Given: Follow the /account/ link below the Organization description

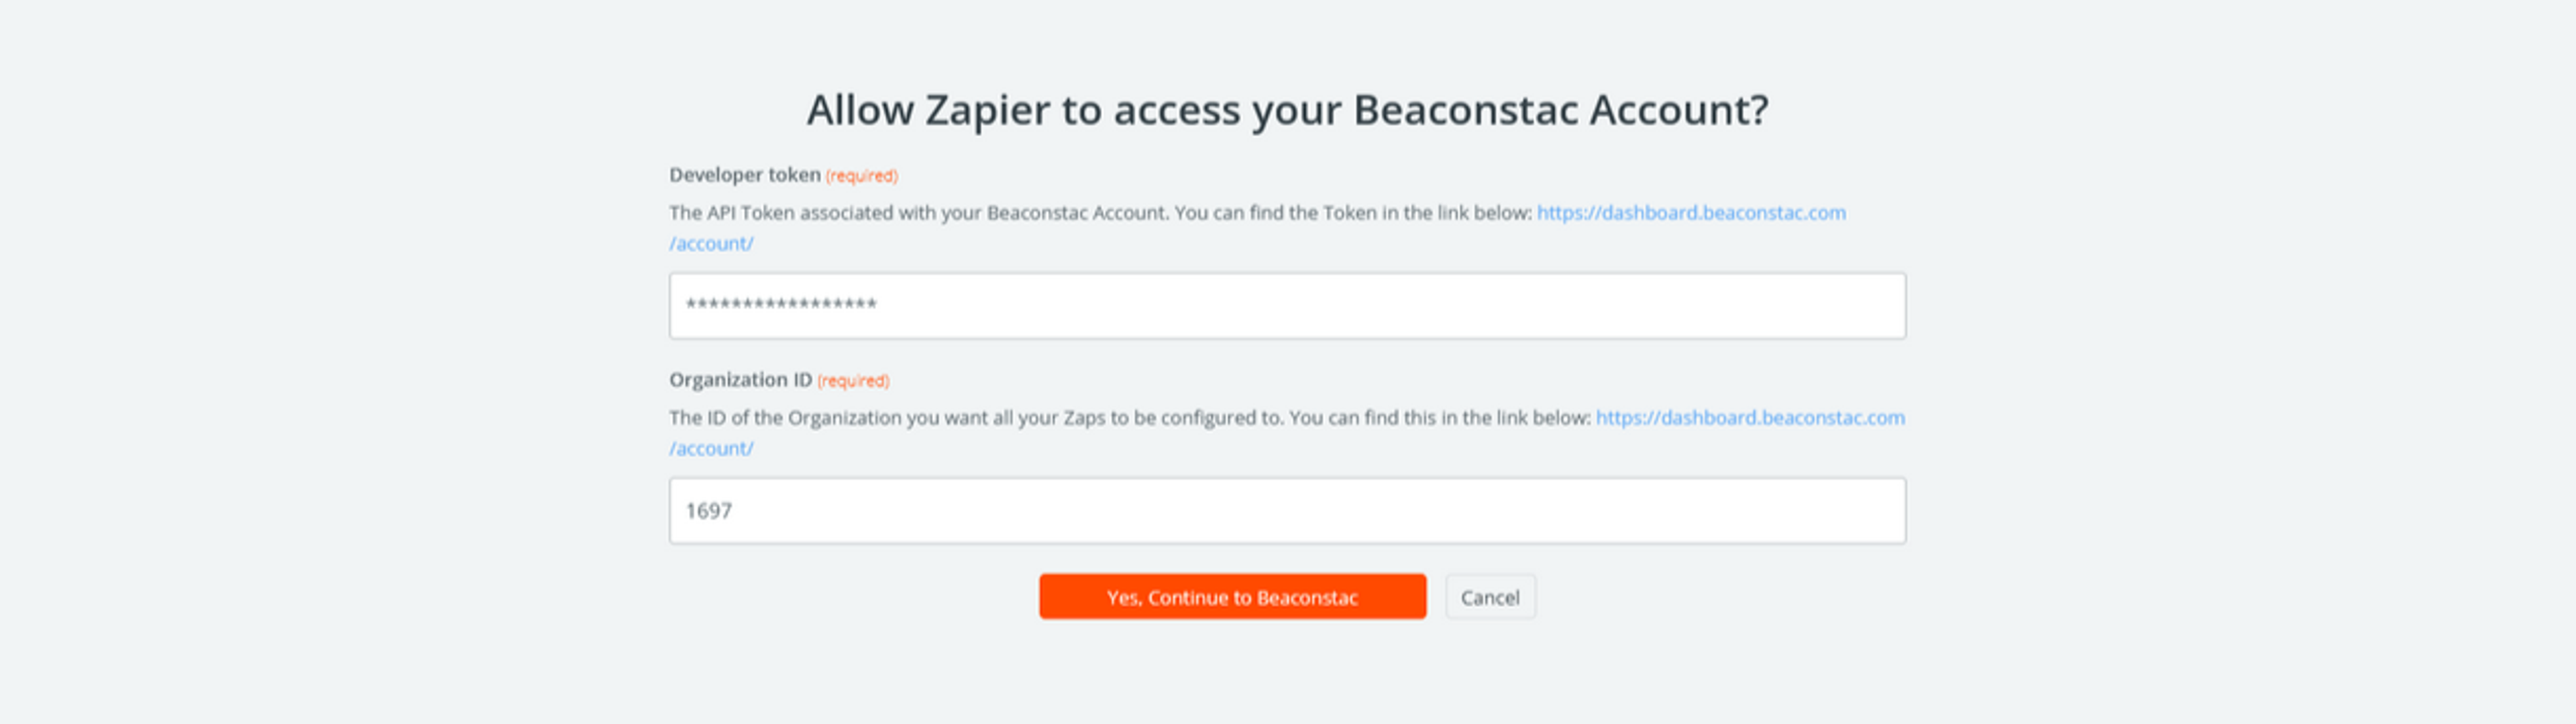Looking at the screenshot, I should pyautogui.click(x=710, y=448).
